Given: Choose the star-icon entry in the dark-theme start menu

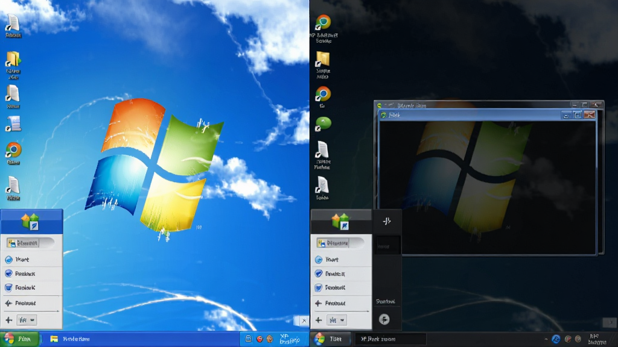Looking at the screenshot, I should tap(342, 303).
